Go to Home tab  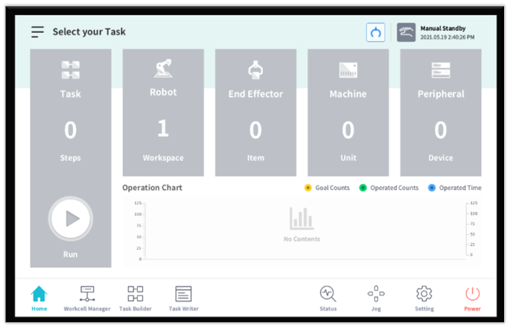[x=39, y=297]
